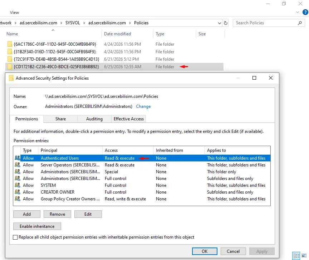Image resolution: width=309 pixels, height=260 pixels.
Task: Select folder name {72C91F7D-DE4B-4B5B-B544-1A85BB9C4D13}
Action: pos(57,59)
